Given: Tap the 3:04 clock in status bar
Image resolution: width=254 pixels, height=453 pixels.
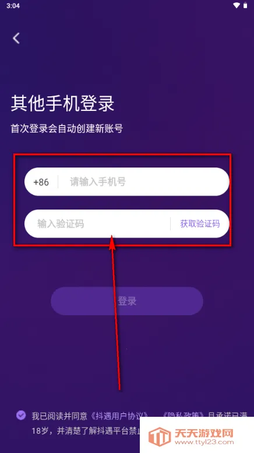Looking at the screenshot, I should (13, 6).
